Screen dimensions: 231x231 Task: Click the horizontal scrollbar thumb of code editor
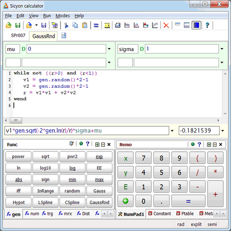pos(16,121)
